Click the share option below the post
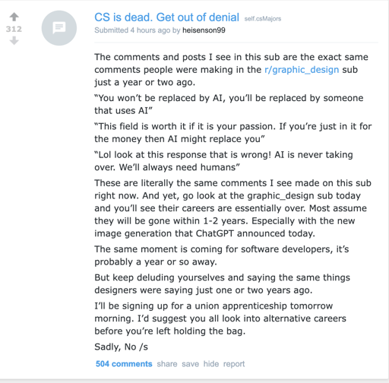This screenshot has height=383, width=389. [167, 364]
